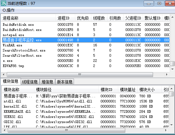This screenshot has height=135, width=175.
Task: Click the process list scroll left arrow
Action: coord(4,74)
